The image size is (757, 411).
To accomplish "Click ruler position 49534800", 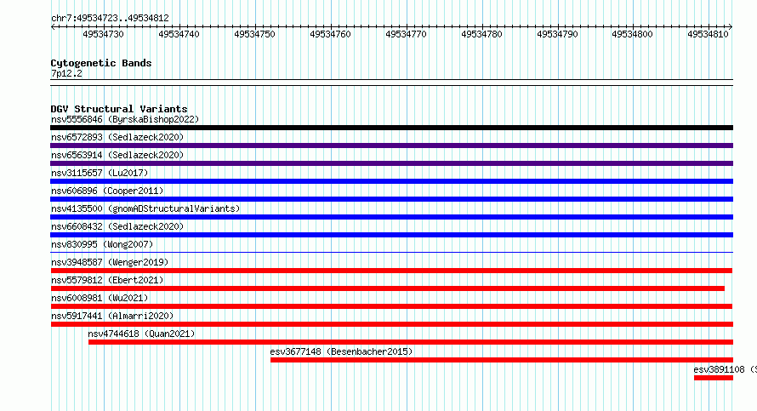I will tap(633, 34).
